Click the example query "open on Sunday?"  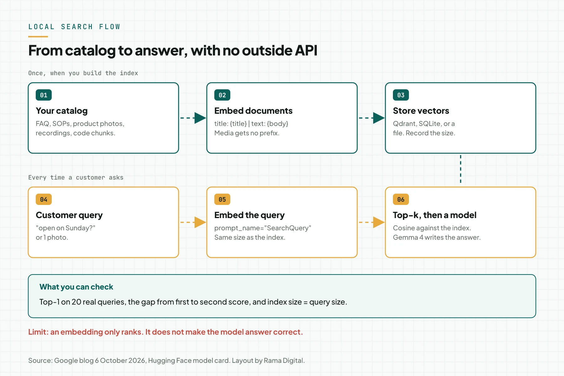(65, 228)
